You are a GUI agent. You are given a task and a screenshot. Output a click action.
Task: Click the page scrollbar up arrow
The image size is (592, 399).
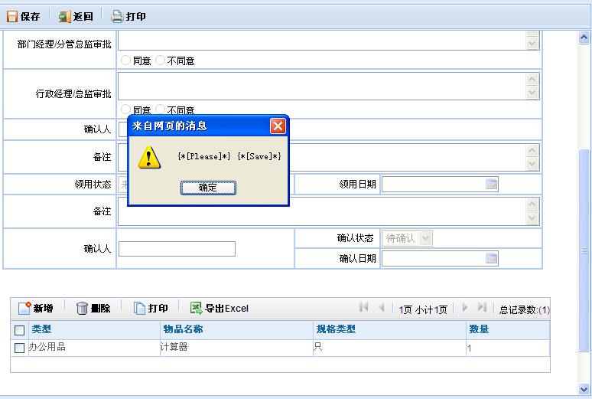pos(584,37)
